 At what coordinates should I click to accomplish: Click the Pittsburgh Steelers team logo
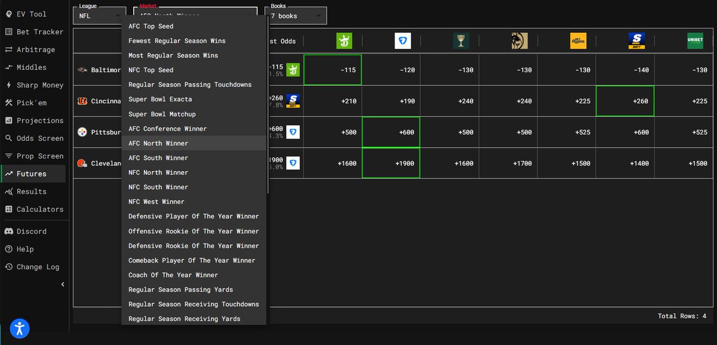82,132
